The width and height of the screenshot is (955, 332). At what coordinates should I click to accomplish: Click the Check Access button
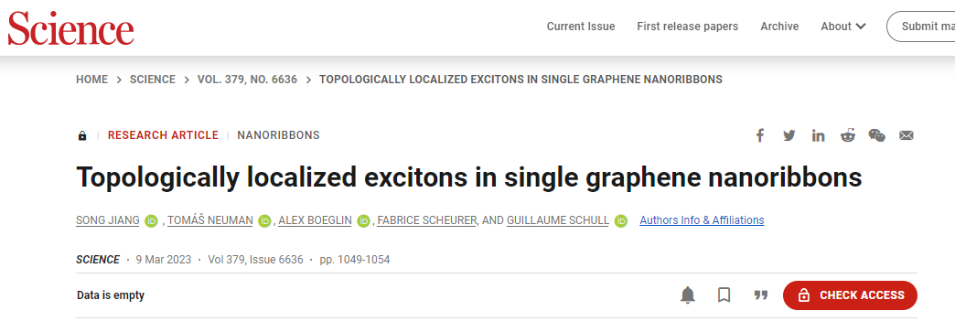pyautogui.click(x=850, y=295)
